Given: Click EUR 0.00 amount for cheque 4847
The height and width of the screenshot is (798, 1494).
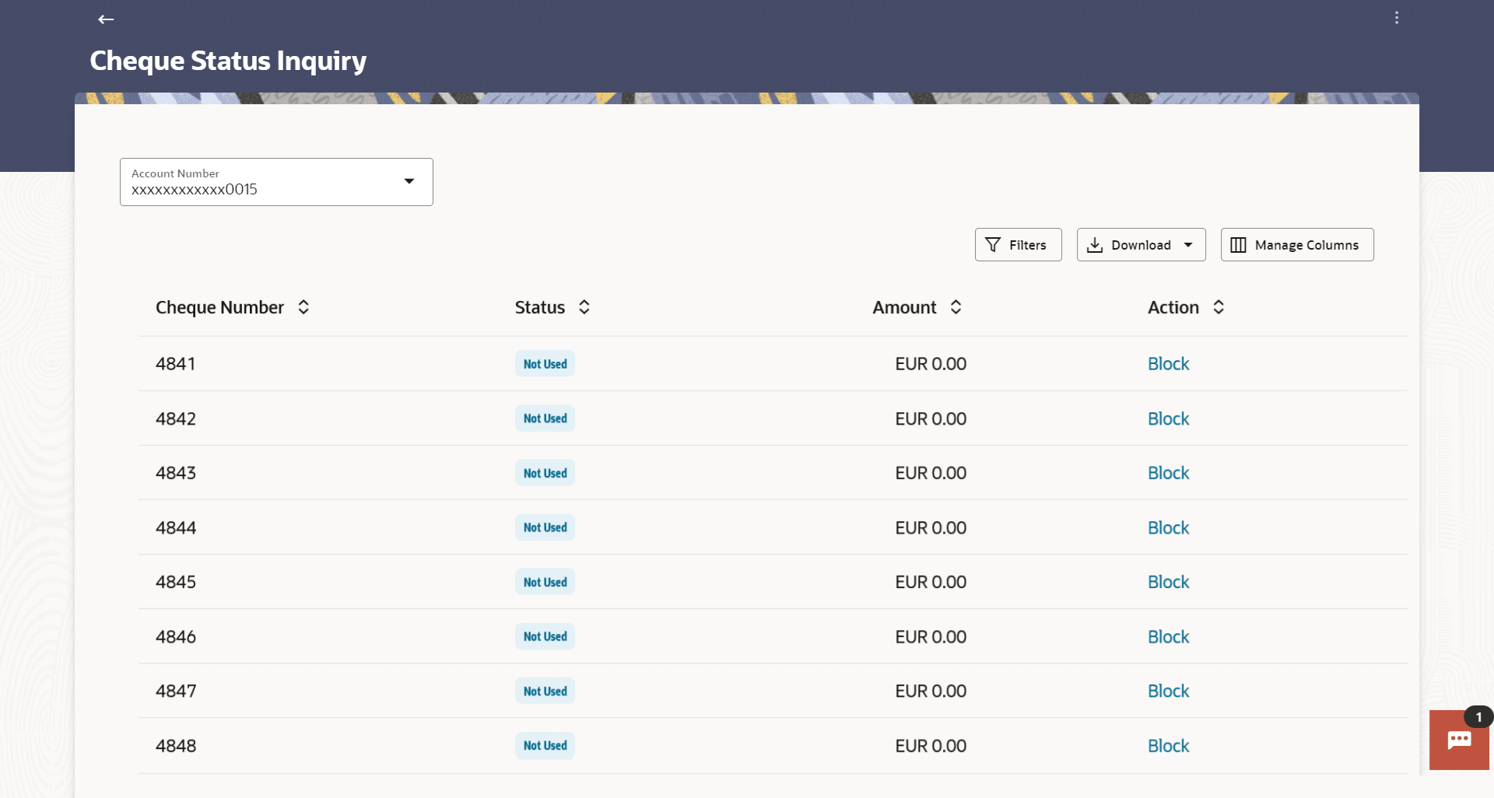Looking at the screenshot, I should click(x=931, y=691).
